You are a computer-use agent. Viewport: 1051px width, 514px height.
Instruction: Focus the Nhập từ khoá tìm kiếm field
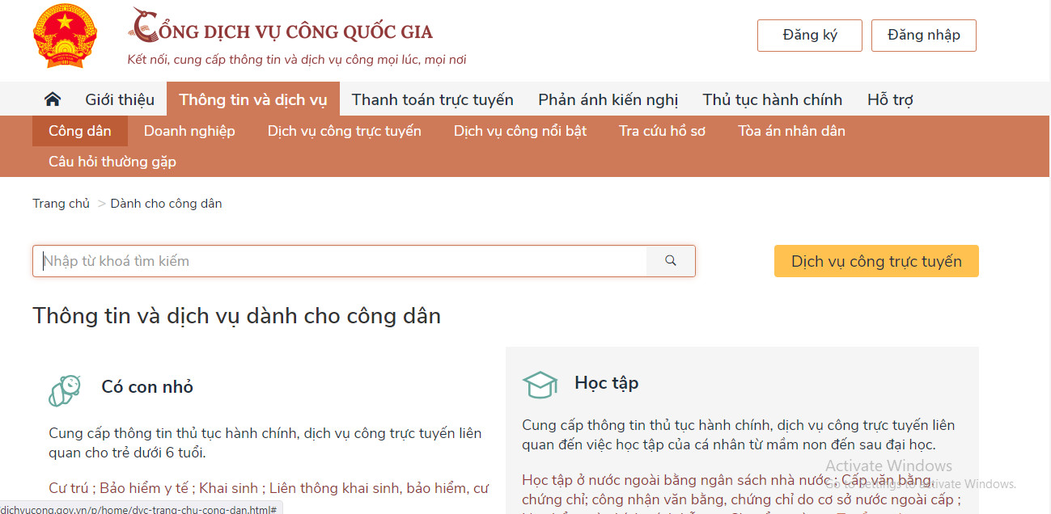click(x=340, y=261)
